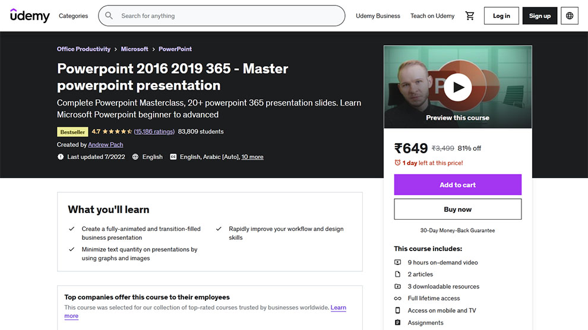The image size is (588, 330).
Task: Open instructor Andrew Pach's profile
Action: pos(106,145)
